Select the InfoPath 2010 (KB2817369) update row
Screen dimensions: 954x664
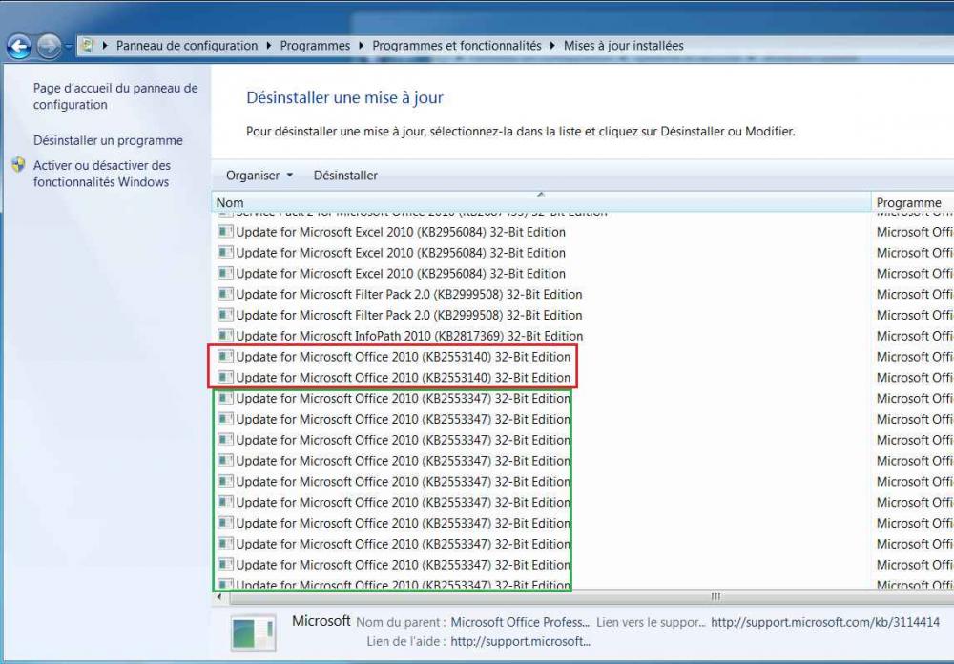540,336
